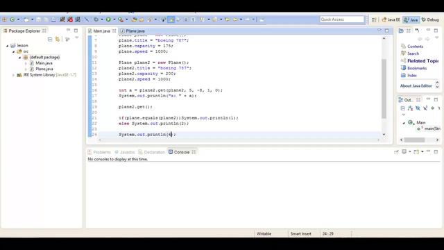Open the Open Console dropdown arrow
The height and width of the screenshot is (250, 444).
tap(422, 151)
